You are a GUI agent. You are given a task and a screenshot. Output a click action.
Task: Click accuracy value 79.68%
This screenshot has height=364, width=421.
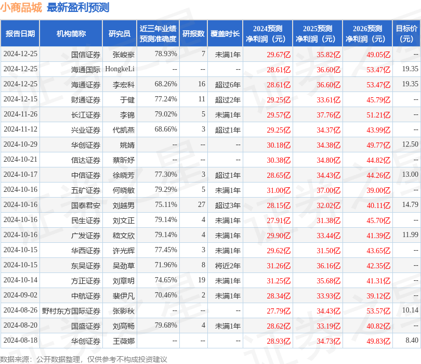(166, 326)
